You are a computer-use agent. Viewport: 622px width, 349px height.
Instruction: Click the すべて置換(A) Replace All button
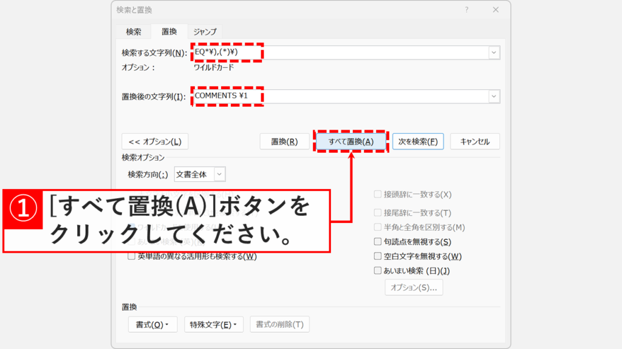(350, 141)
